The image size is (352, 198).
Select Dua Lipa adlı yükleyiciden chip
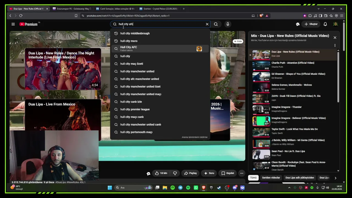pos(300,178)
